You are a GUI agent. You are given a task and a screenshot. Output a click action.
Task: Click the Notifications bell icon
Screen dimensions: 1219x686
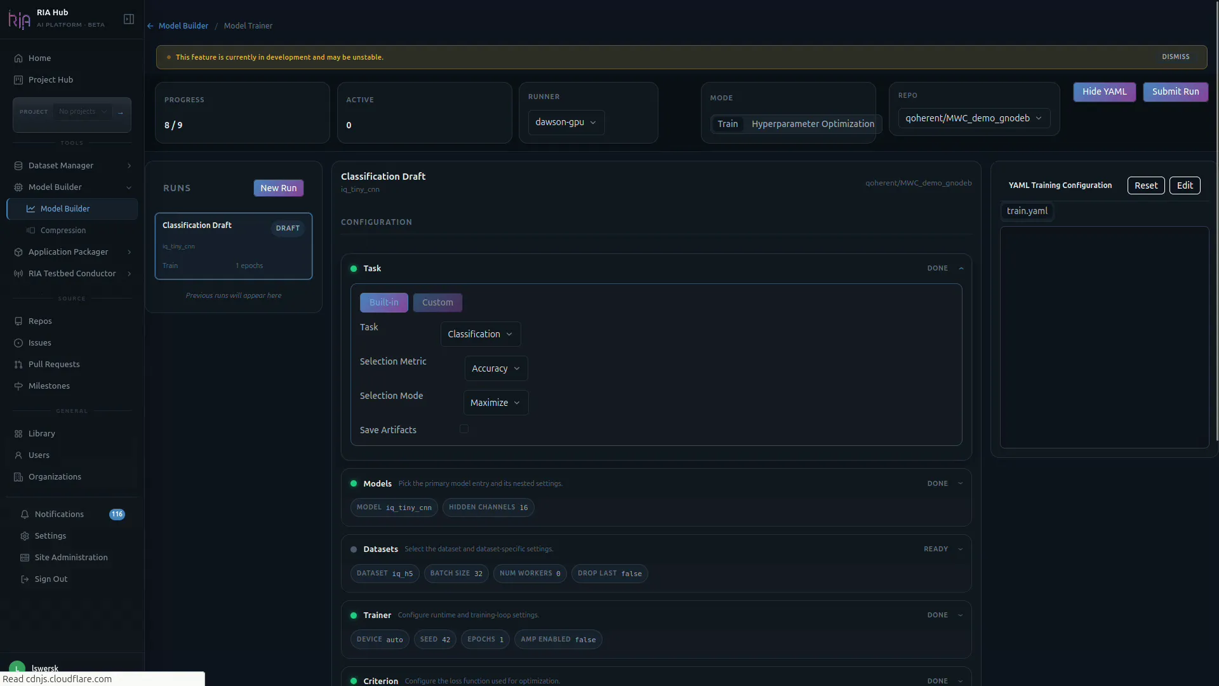25,514
